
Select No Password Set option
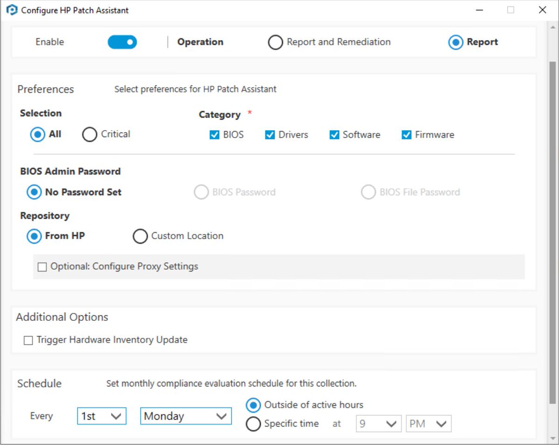point(34,192)
